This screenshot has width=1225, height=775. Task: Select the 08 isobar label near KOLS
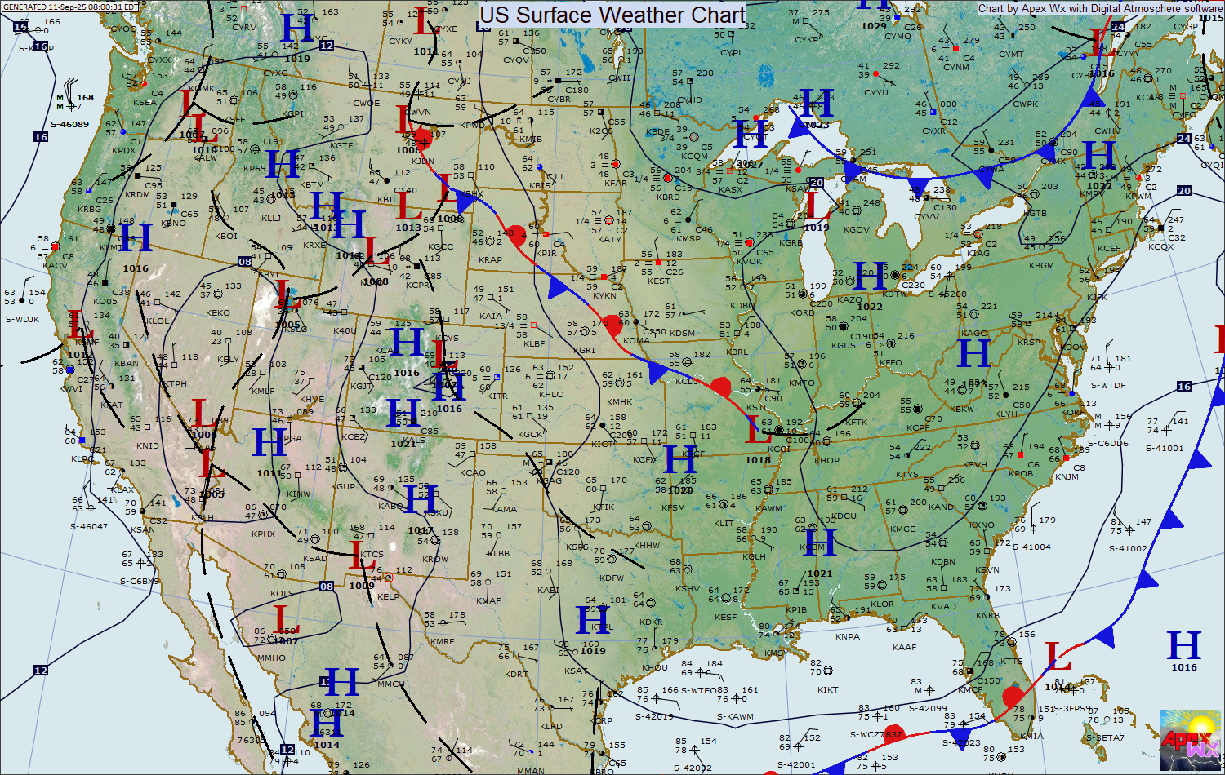327,586
